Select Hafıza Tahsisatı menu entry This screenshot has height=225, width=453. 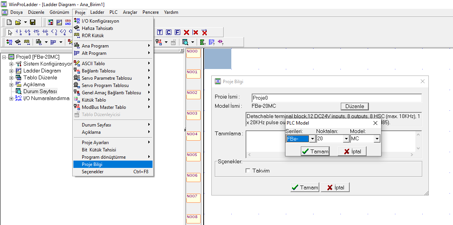(x=113, y=28)
